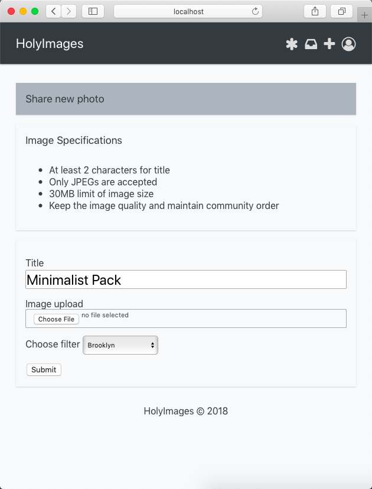Click the HolyImages © 2018 footer text
Image resolution: width=372 pixels, height=489 pixels.
(185, 411)
